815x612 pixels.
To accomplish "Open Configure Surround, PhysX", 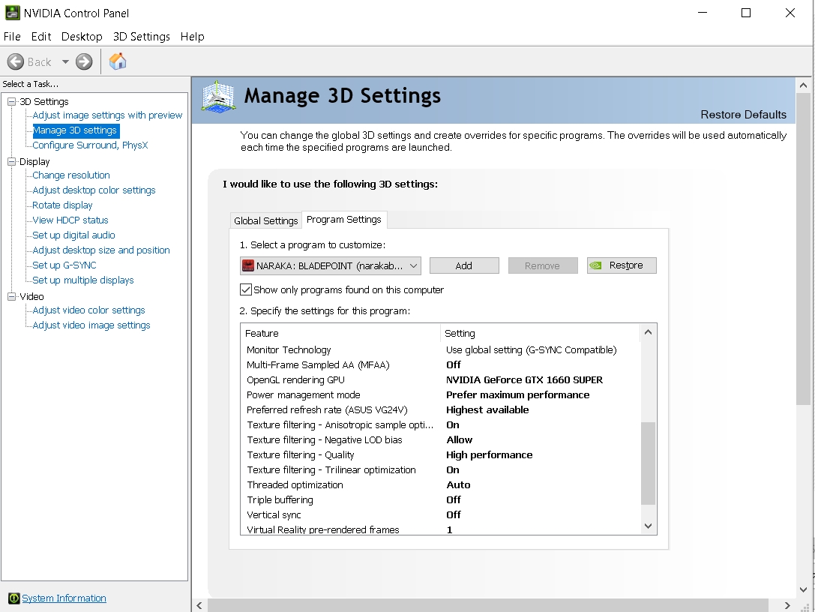I will (90, 145).
